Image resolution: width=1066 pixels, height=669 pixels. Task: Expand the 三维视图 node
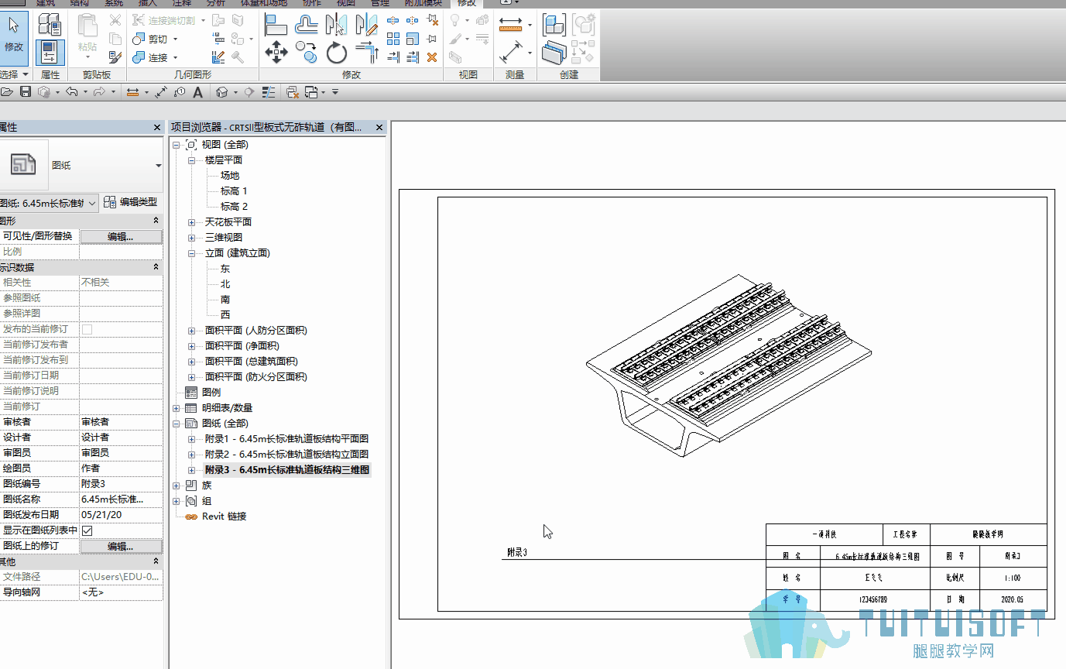(191, 238)
